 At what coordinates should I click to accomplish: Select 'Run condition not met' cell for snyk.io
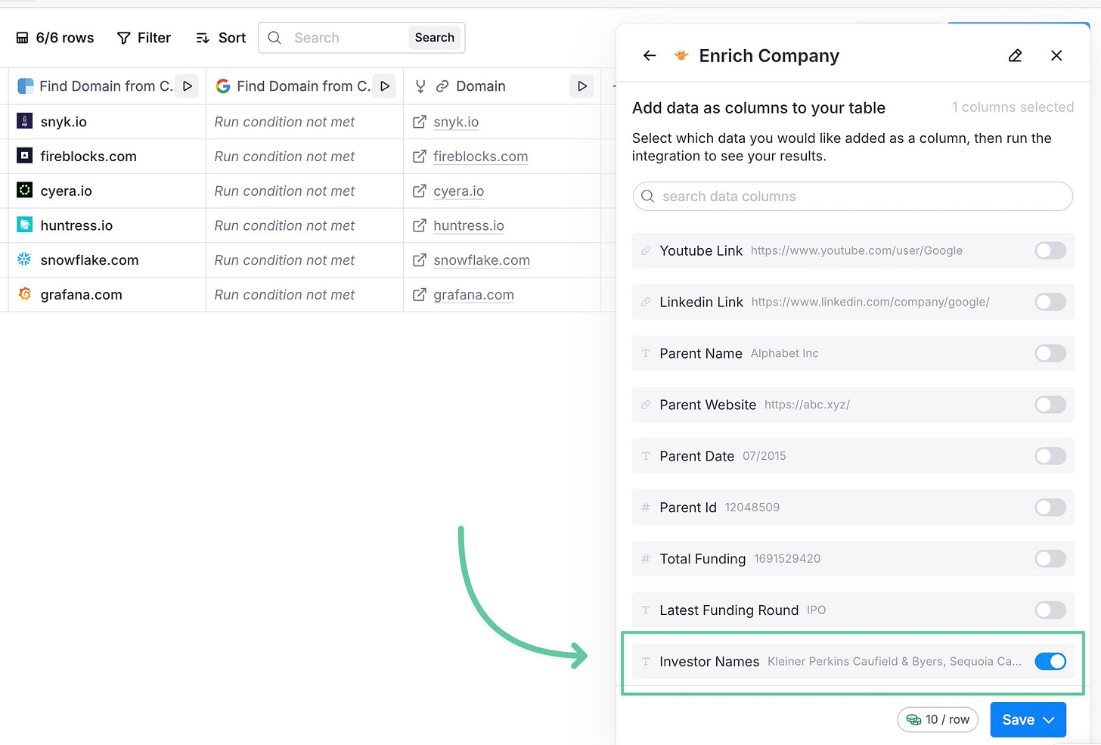point(305,122)
